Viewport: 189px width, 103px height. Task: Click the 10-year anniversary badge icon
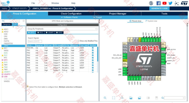pyautogui.click(x=151, y=3)
